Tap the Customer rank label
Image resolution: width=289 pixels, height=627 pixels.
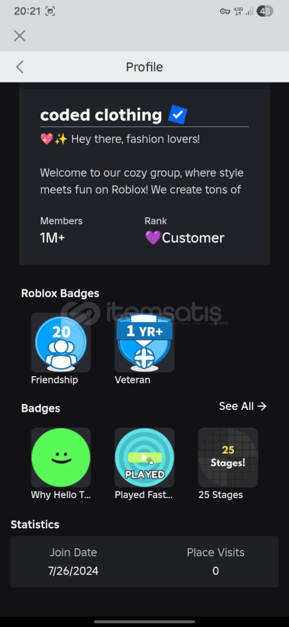(185, 238)
